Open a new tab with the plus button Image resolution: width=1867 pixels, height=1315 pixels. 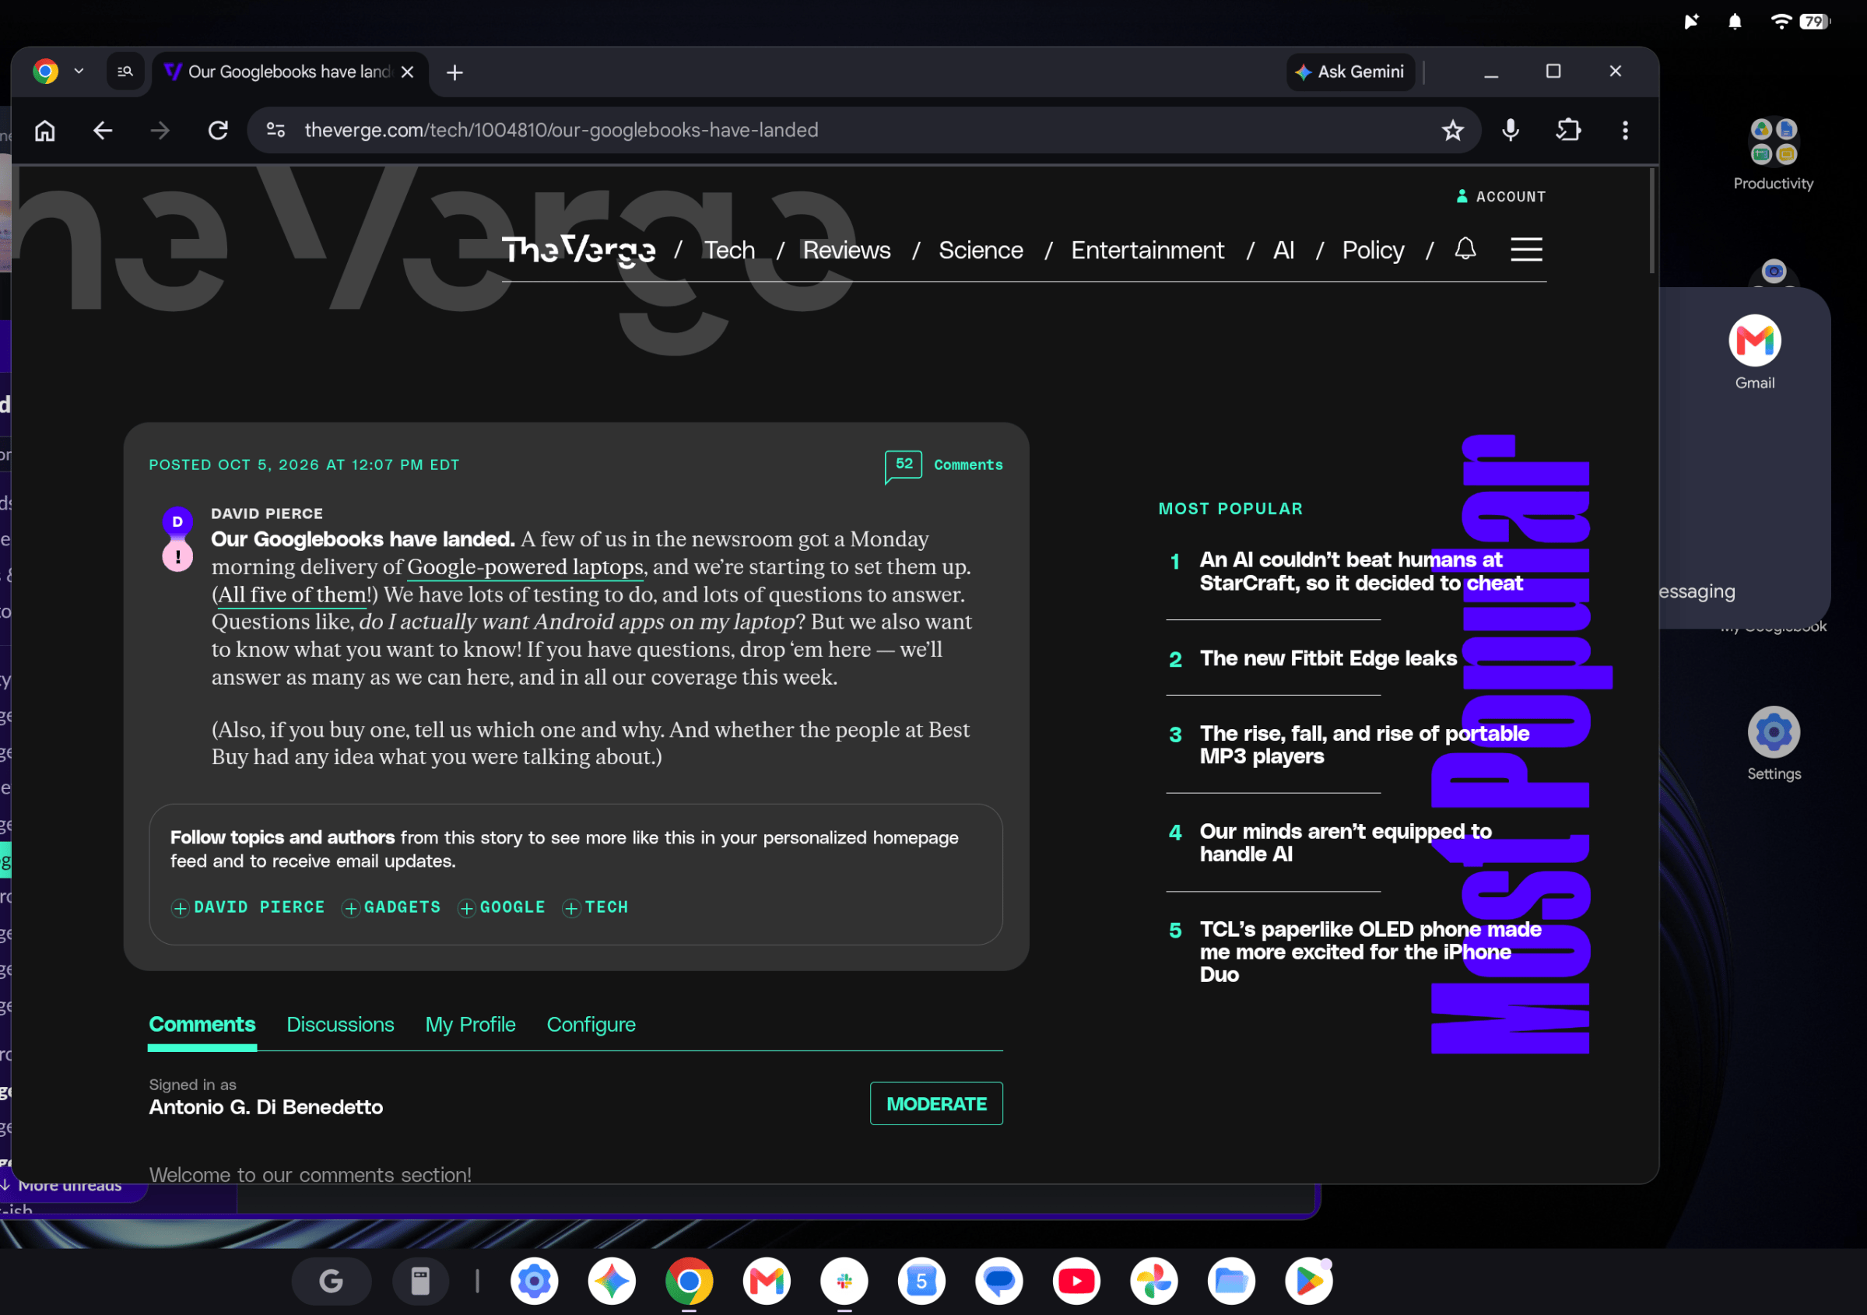(x=454, y=72)
